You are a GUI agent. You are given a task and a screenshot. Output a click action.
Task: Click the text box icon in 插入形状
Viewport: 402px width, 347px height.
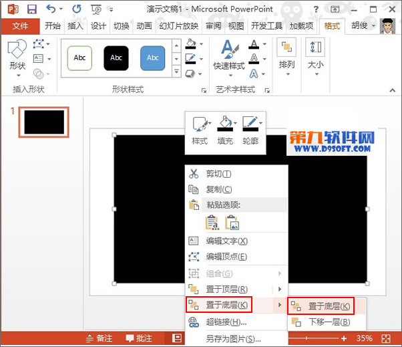(39, 59)
